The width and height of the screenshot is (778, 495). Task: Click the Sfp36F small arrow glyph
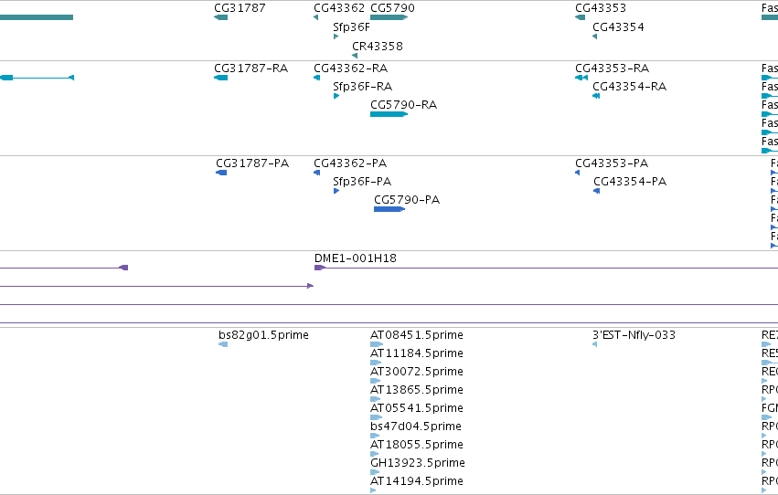(x=336, y=37)
